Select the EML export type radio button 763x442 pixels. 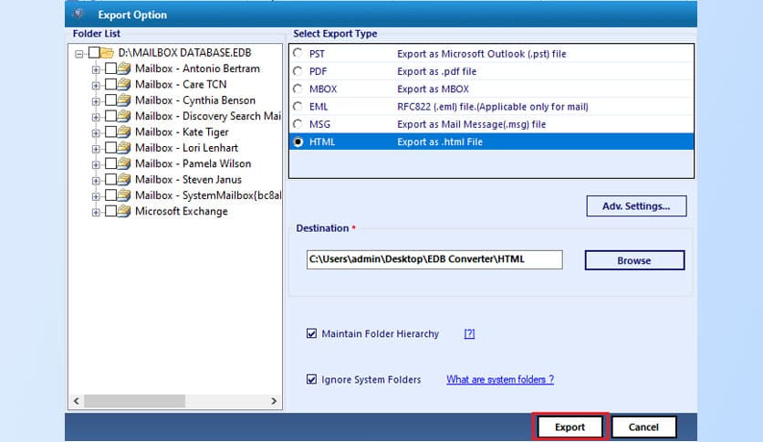(298, 106)
